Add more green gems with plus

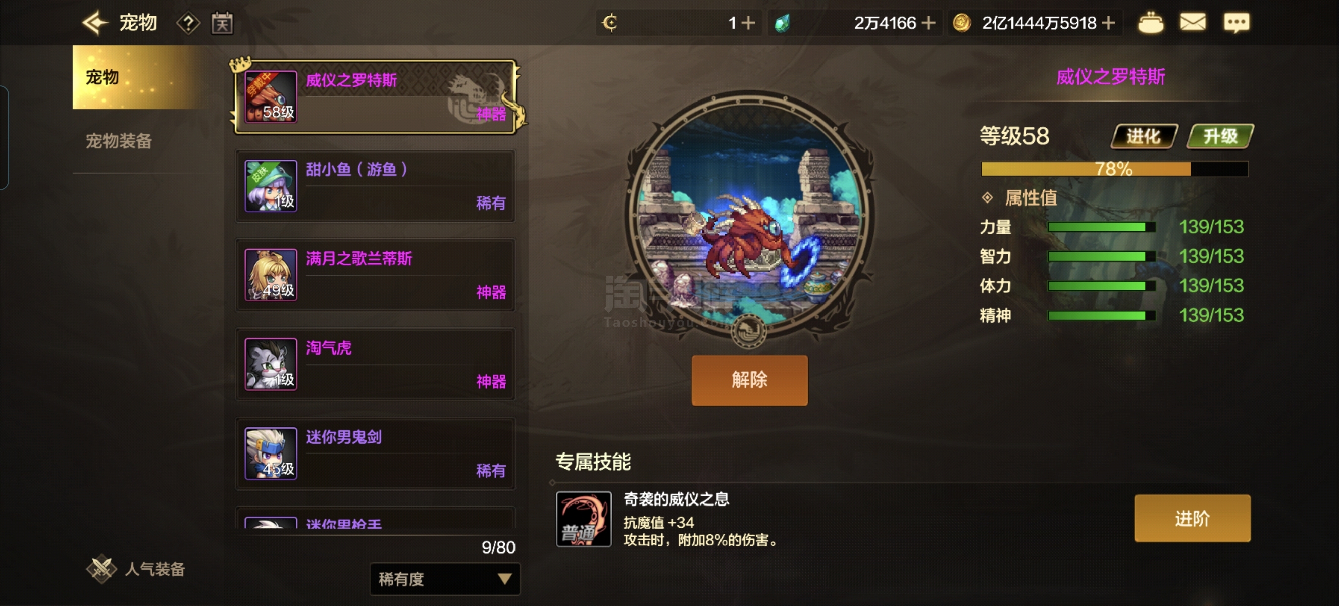point(928,23)
